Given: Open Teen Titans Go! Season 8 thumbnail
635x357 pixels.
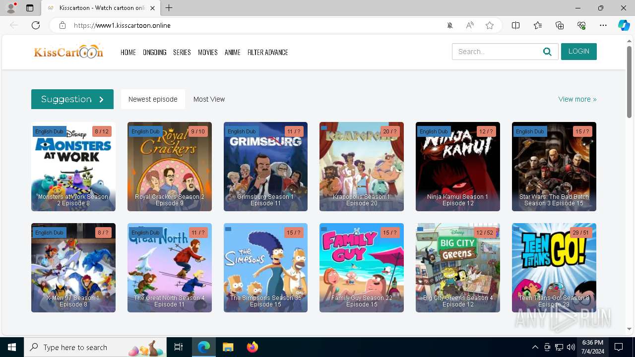Looking at the screenshot, I should pos(554,268).
